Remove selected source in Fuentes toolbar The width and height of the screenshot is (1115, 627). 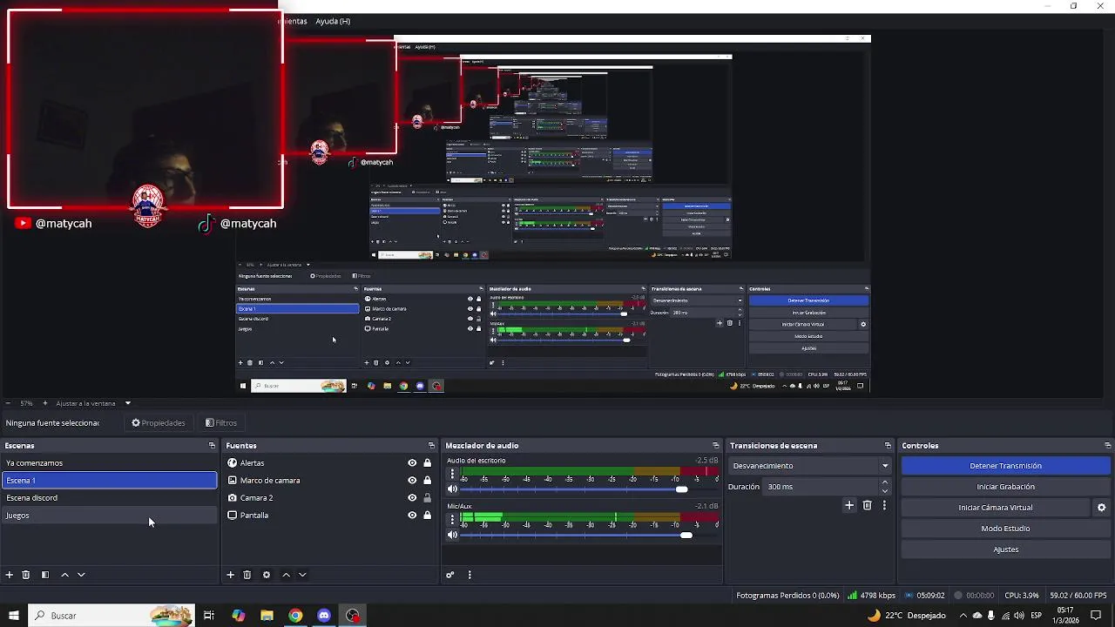pyautogui.click(x=247, y=575)
